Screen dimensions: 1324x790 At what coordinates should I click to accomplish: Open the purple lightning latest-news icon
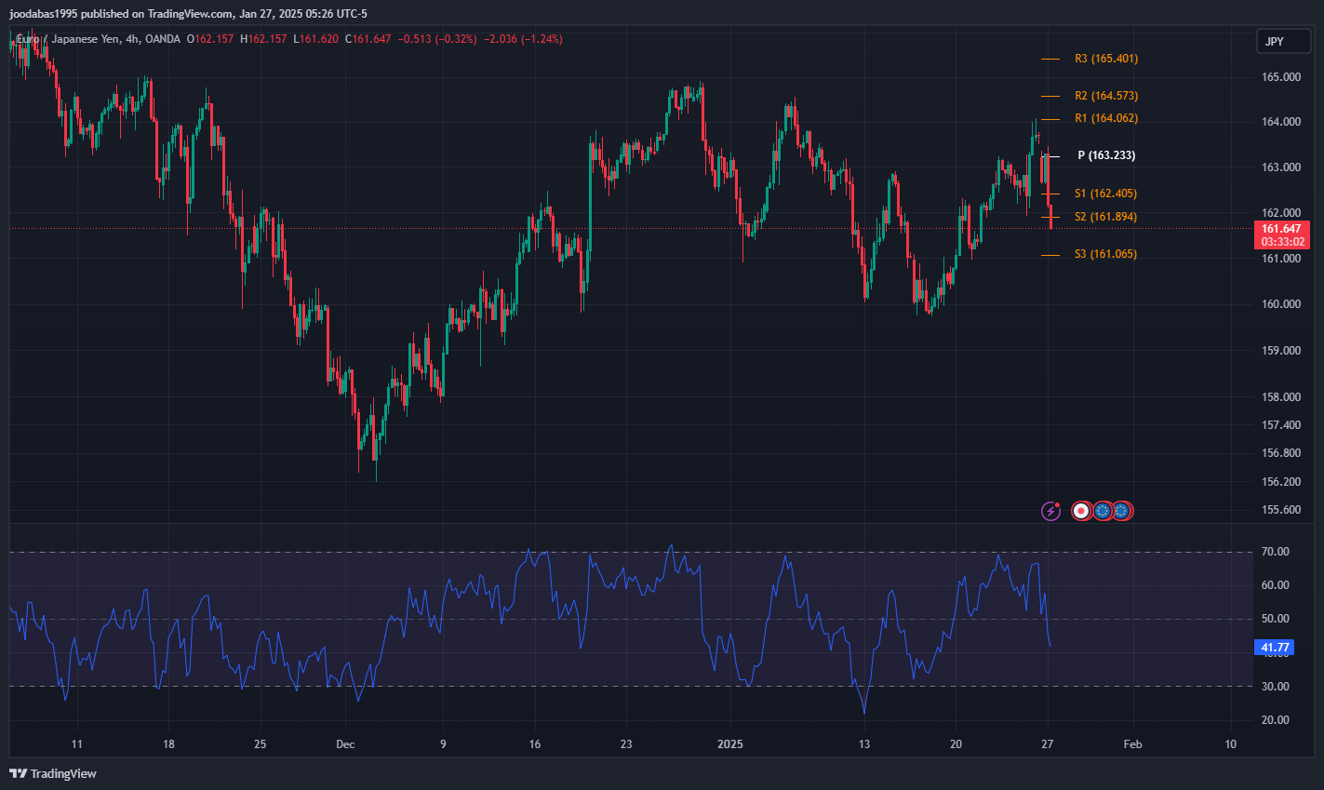click(1050, 510)
